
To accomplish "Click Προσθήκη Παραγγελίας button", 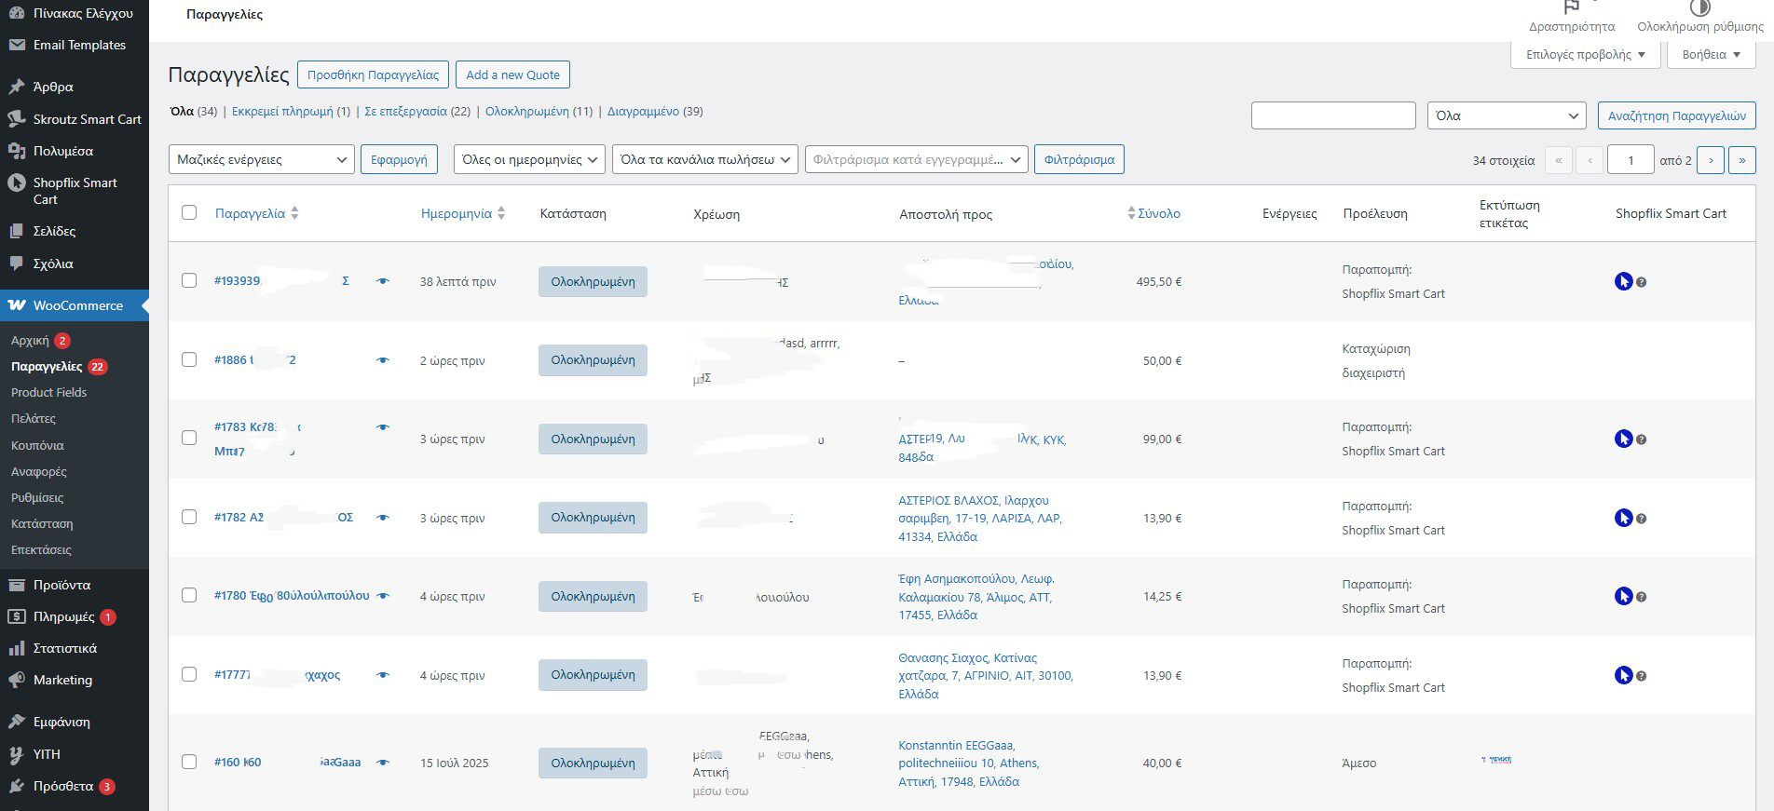I will (x=373, y=74).
